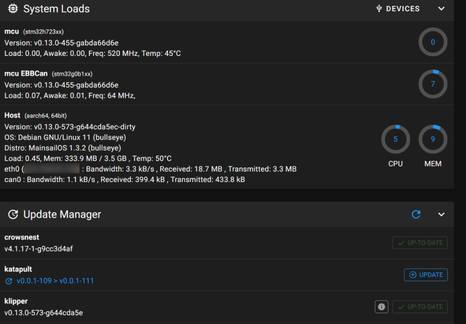Click the eth0 bandwidth line
The height and width of the screenshot is (324, 466).
[151, 169]
